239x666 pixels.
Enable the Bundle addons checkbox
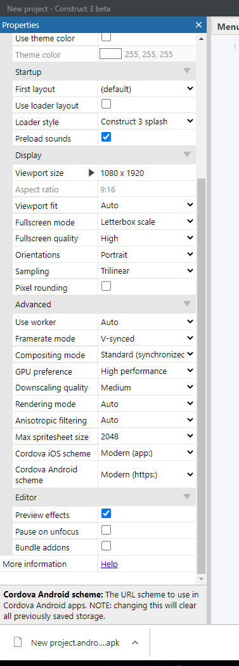106,546
